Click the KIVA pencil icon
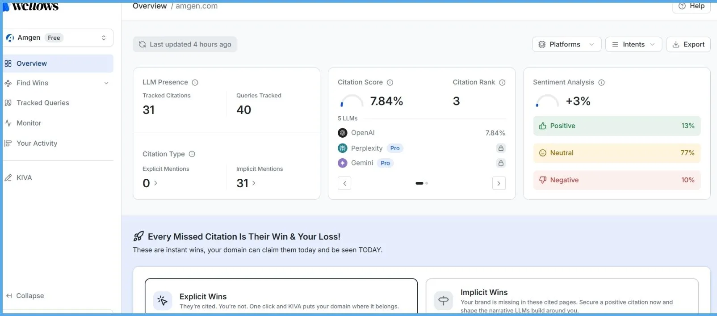Screen dimensions: 717x316 8,178
